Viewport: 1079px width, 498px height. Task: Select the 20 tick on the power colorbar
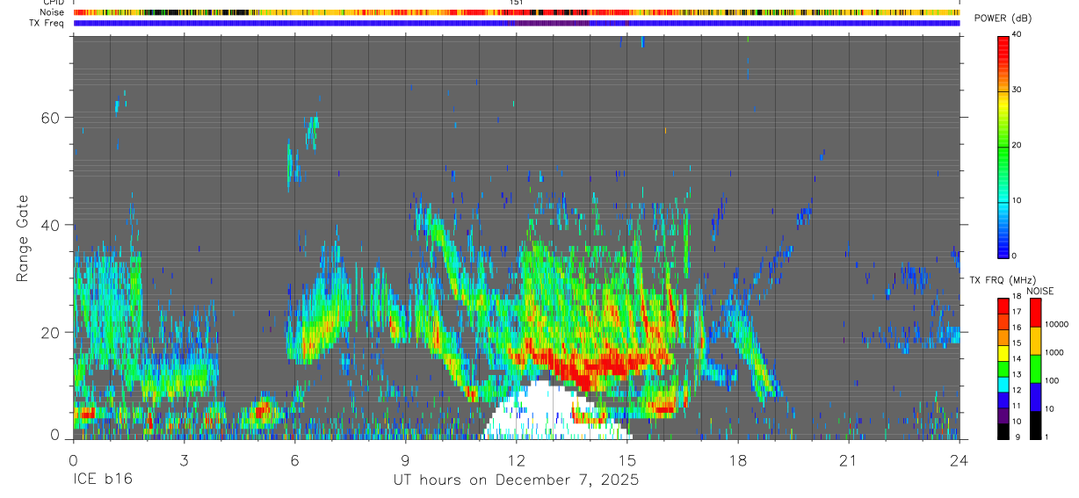point(1016,145)
